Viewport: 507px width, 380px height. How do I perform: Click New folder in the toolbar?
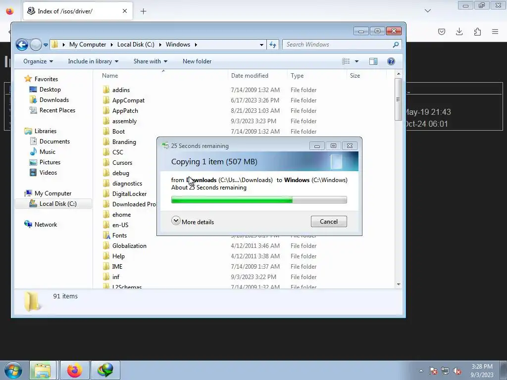click(x=197, y=61)
